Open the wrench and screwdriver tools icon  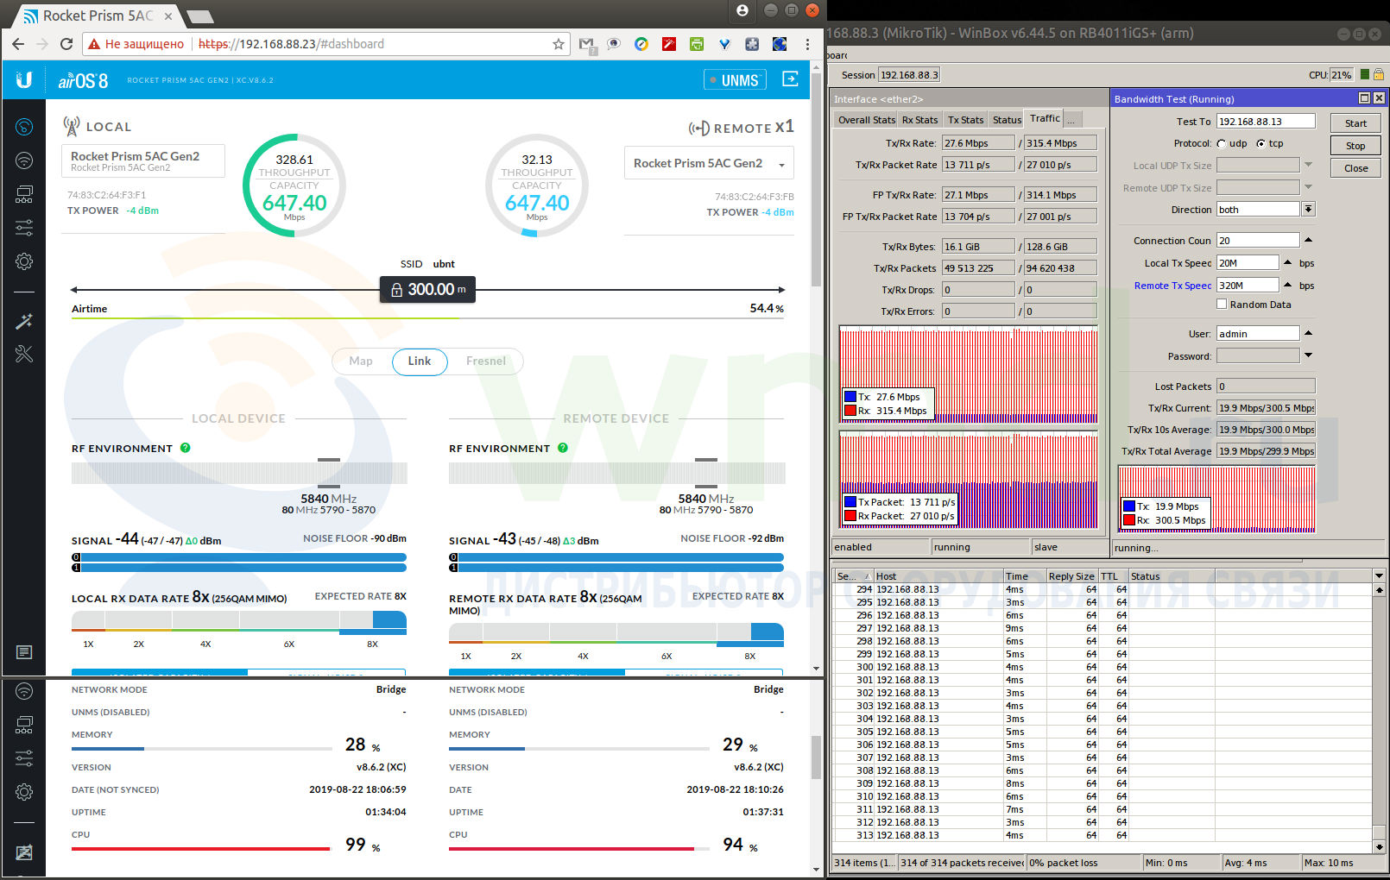coord(24,354)
